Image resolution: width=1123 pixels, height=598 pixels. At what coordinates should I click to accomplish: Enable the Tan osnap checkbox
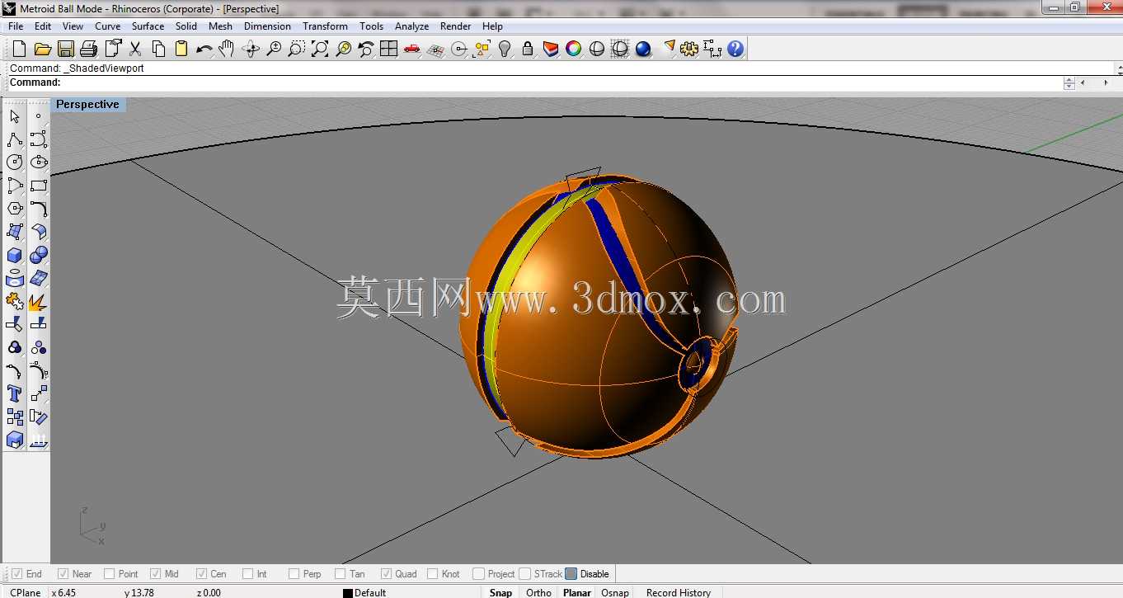tap(341, 574)
